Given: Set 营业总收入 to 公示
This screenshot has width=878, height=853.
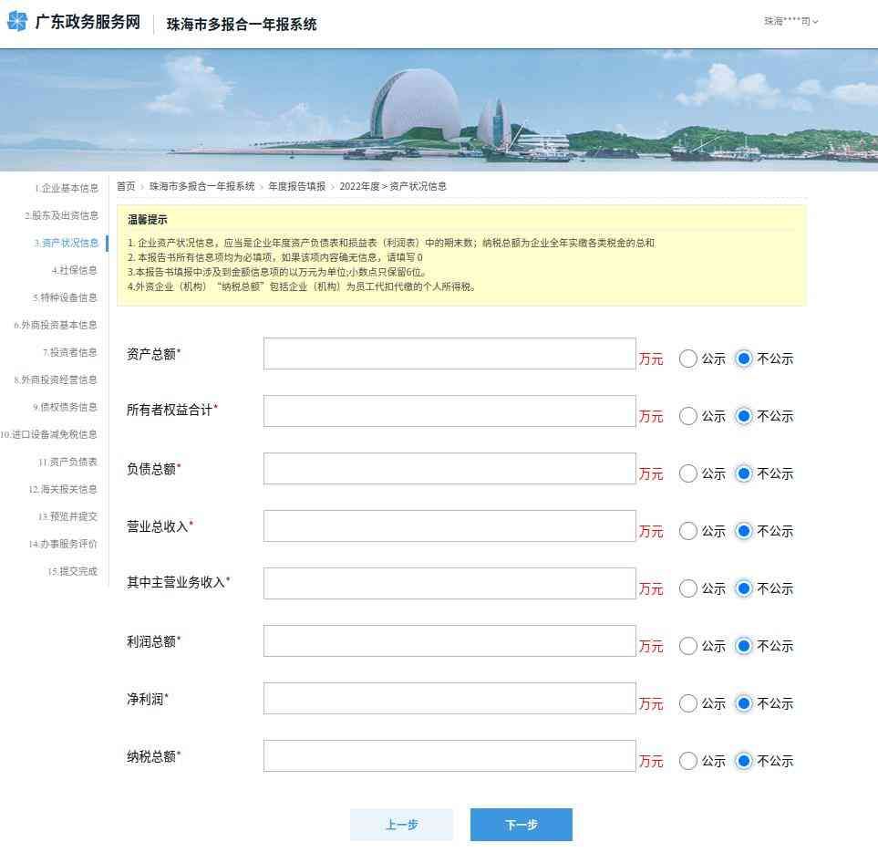Looking at the screenshot, I should tap(688, 531).
